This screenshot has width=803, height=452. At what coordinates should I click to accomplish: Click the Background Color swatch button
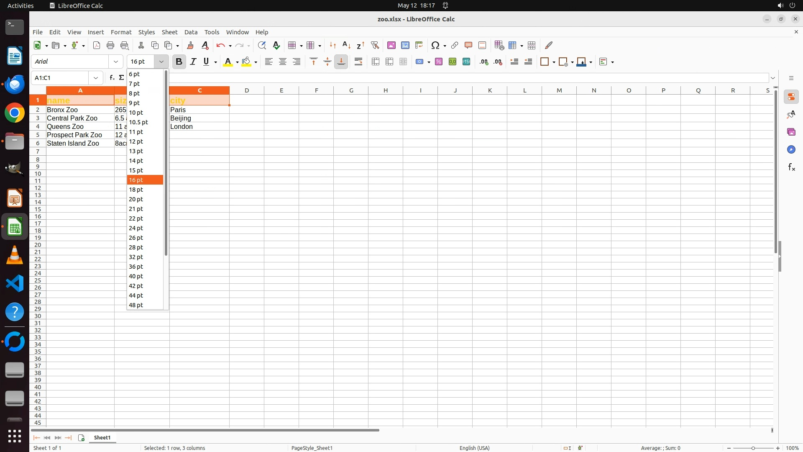pos(246,62)
